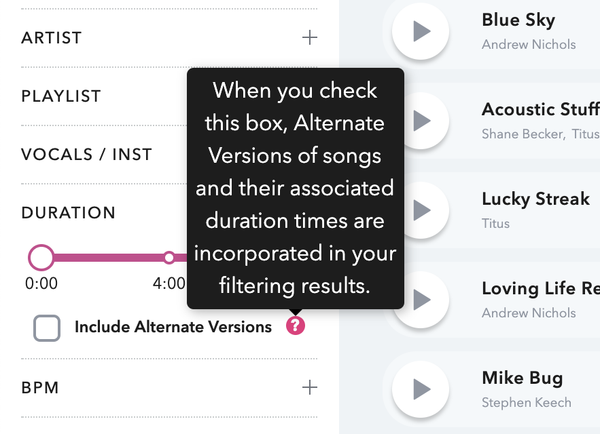The height and width of the screenshot is (434, 600).
Task: Expand the Artist filter plus icon
Action: tap(309, 37)
